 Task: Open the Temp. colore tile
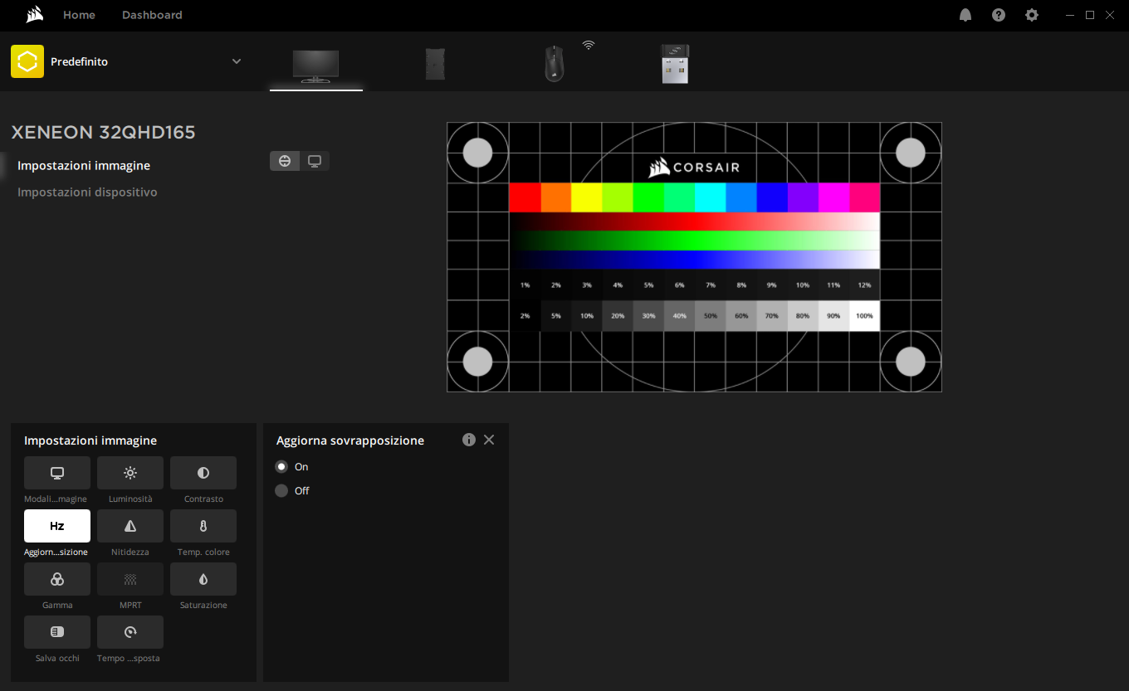(x=203, y=526)
